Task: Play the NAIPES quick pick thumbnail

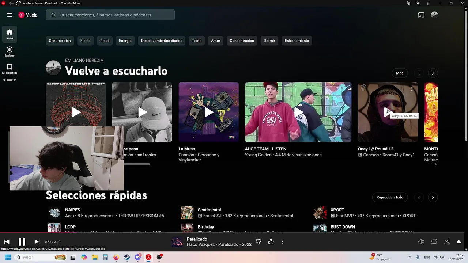Action: 54,213
